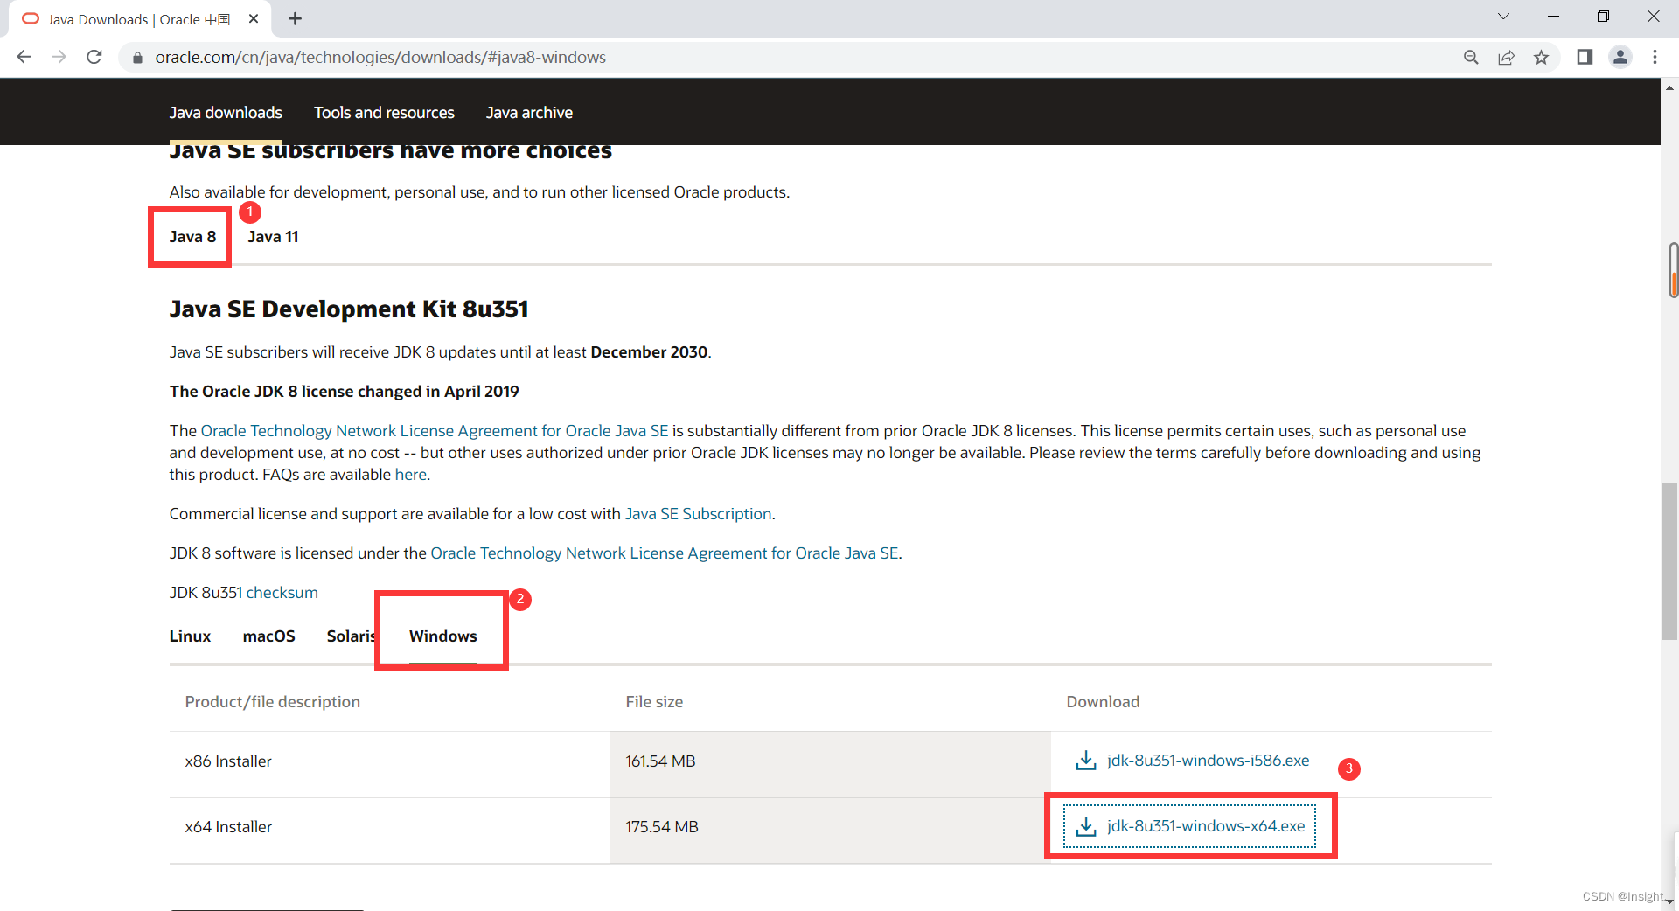Download jdk-8u351-windows-x64.exe link

[x=1206, y=826]
